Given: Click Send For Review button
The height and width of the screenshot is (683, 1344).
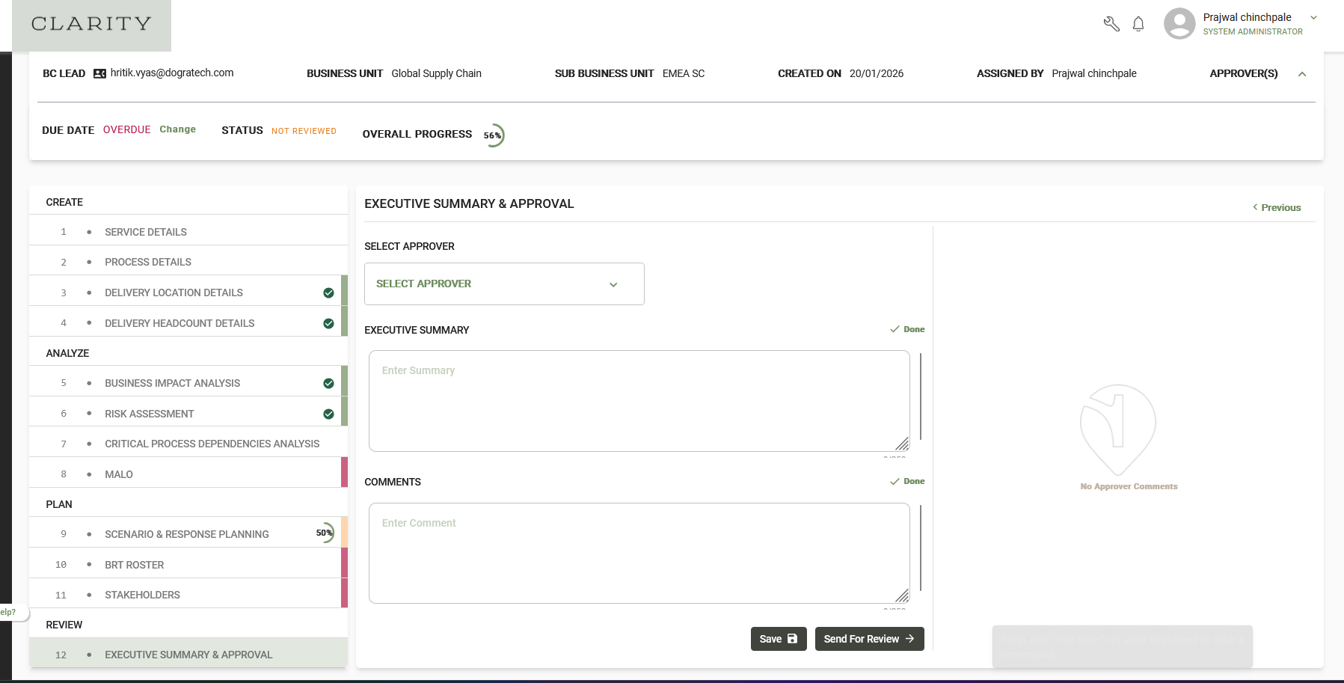Looking at the screenshot, I should 869,639.
